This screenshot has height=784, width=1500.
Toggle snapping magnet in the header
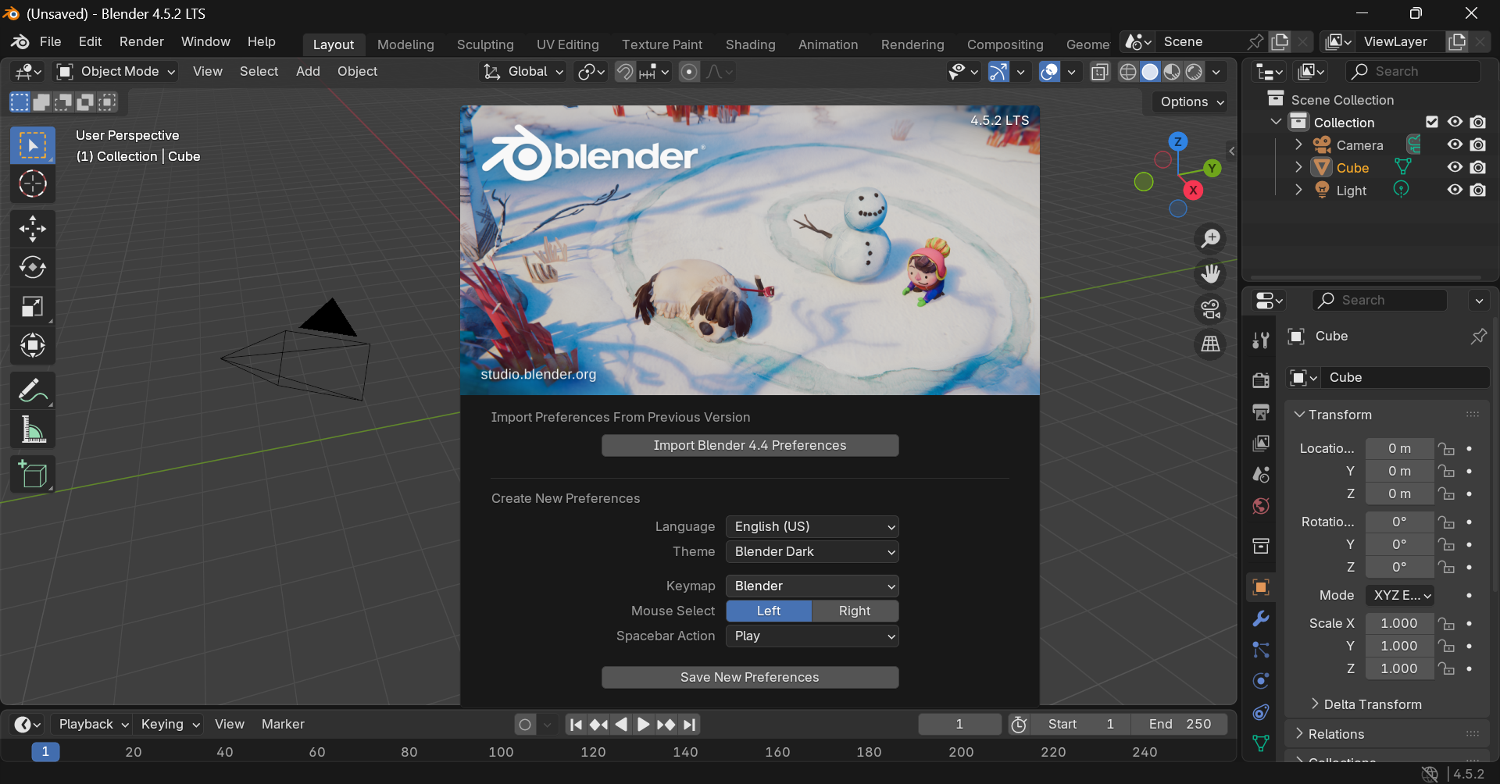pos(625,72)
